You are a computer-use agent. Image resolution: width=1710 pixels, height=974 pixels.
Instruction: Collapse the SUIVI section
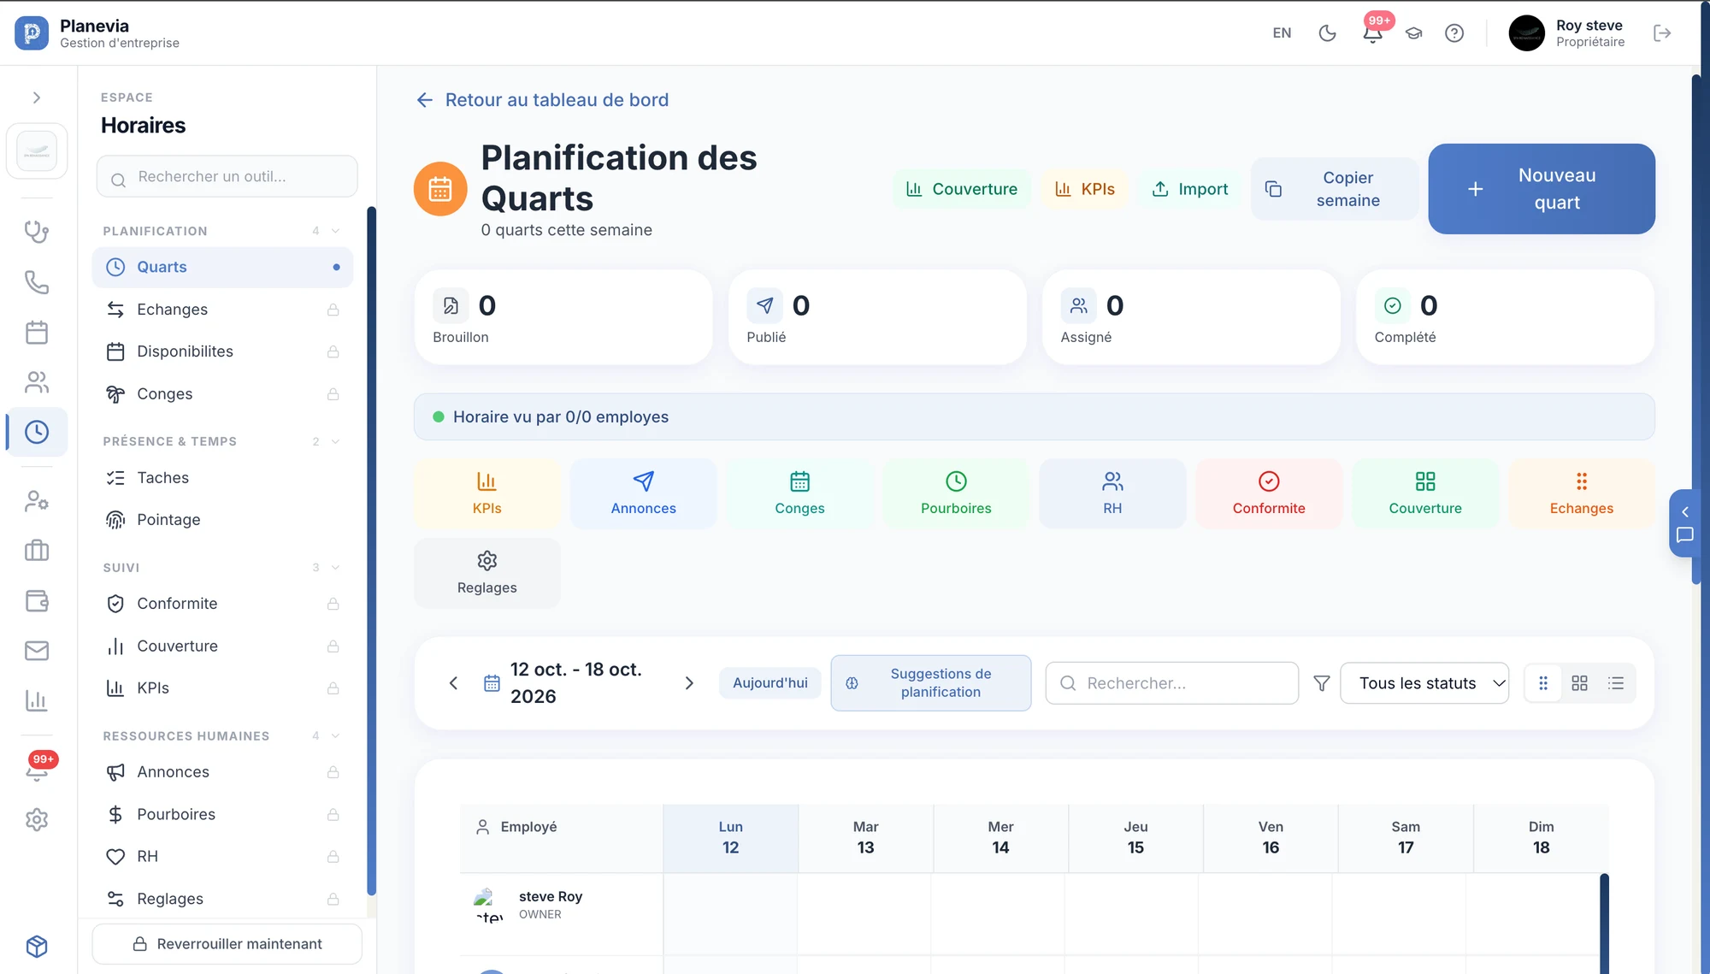click(x=335, y=567)
